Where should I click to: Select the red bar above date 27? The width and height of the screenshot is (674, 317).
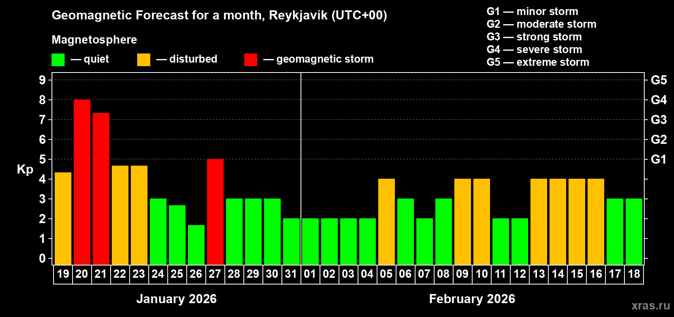coord(215,212)
